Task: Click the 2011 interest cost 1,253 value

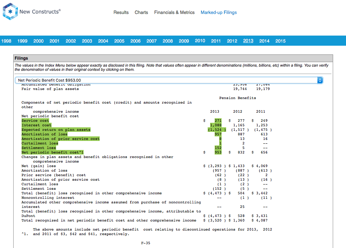Action: (x=262, y=125)
